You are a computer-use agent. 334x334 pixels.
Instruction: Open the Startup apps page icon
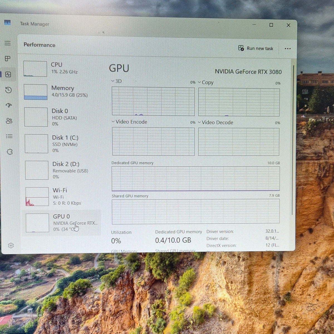coord(9,105)
